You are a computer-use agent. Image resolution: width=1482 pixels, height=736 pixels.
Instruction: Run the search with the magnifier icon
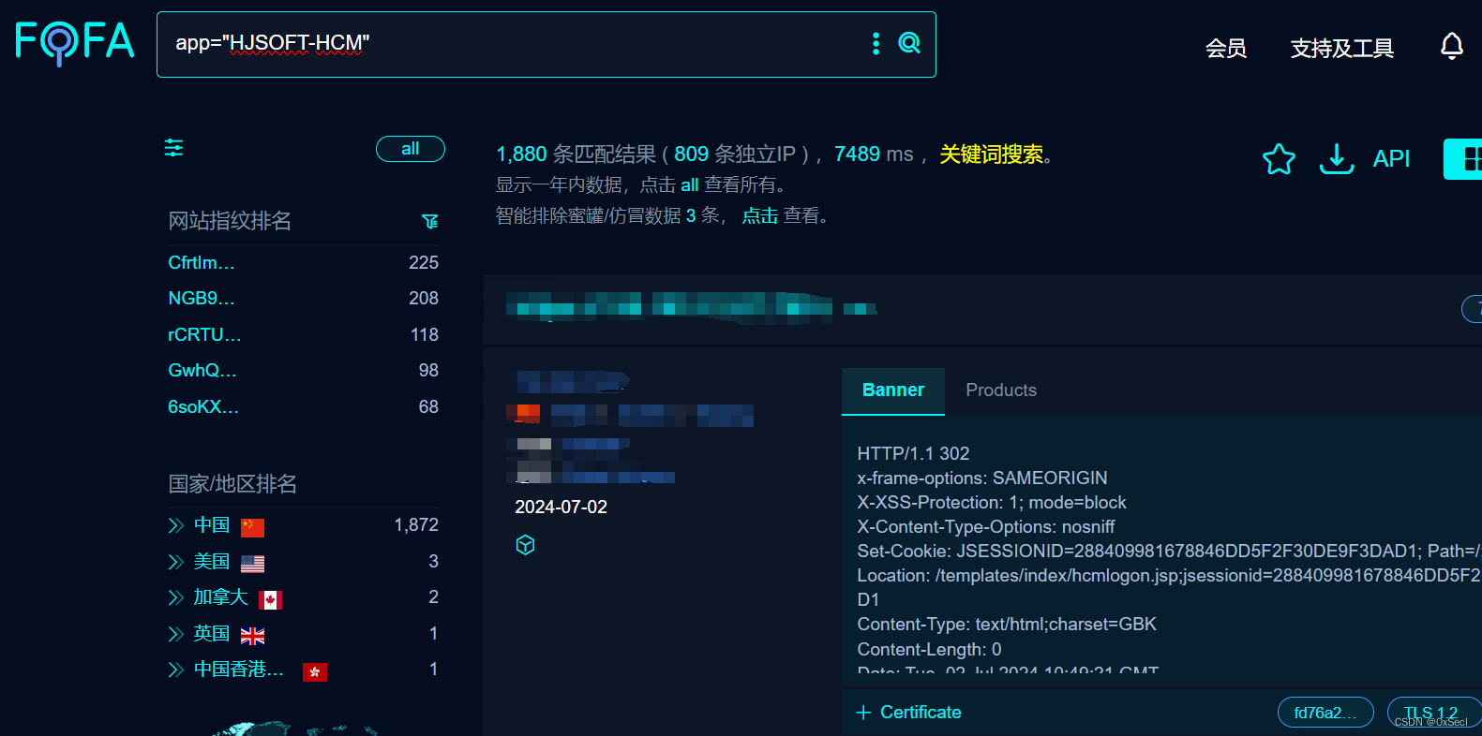(x=909, y=43)
